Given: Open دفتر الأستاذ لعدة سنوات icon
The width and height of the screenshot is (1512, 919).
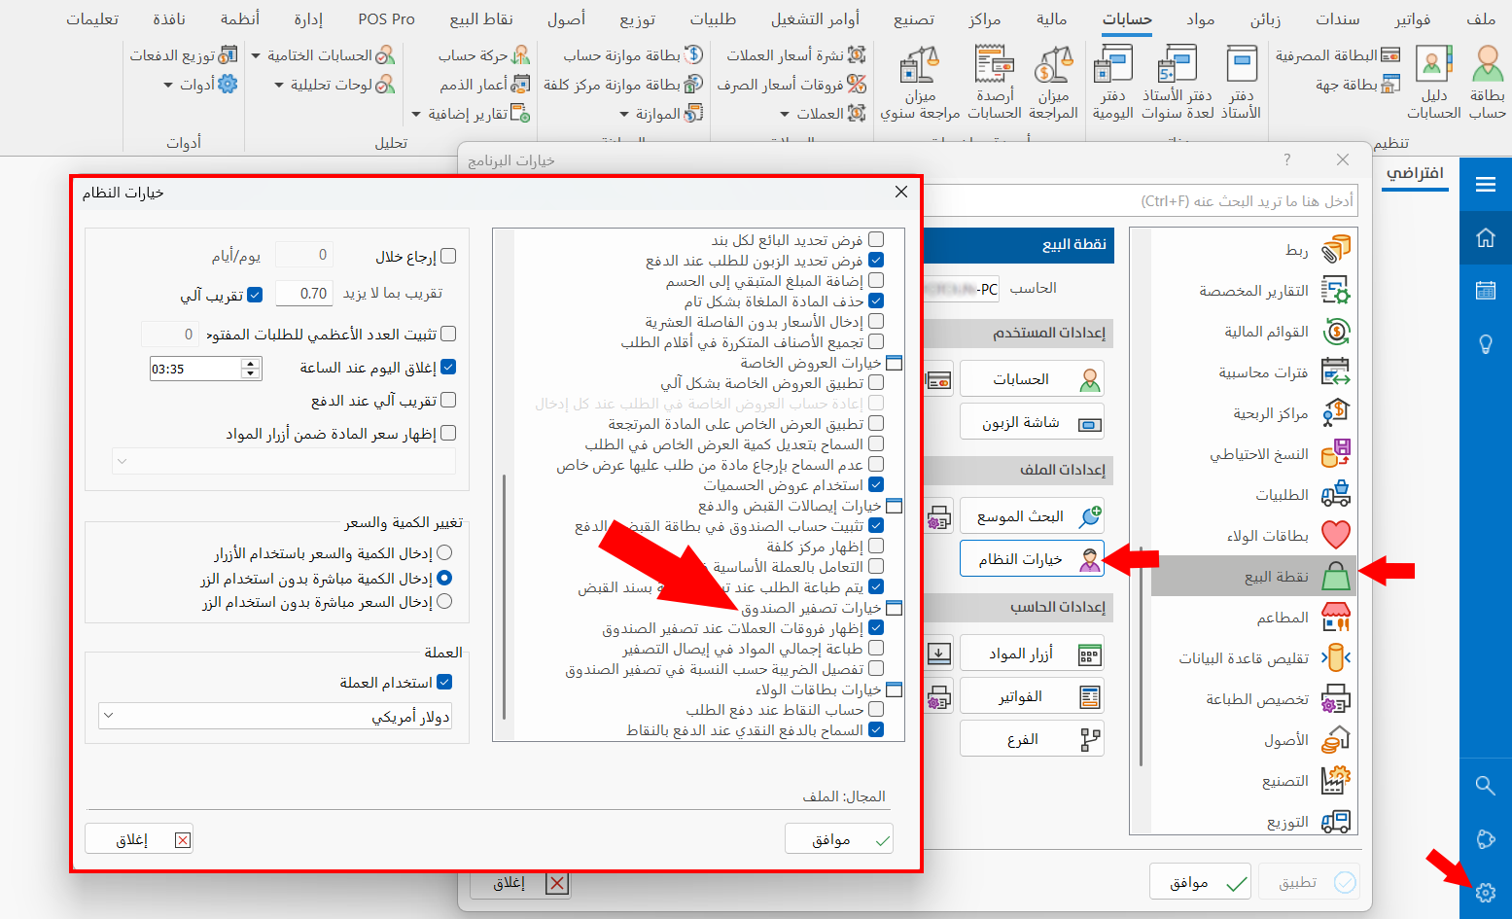Looking at the screenshot, I should tap(1177, 83).
